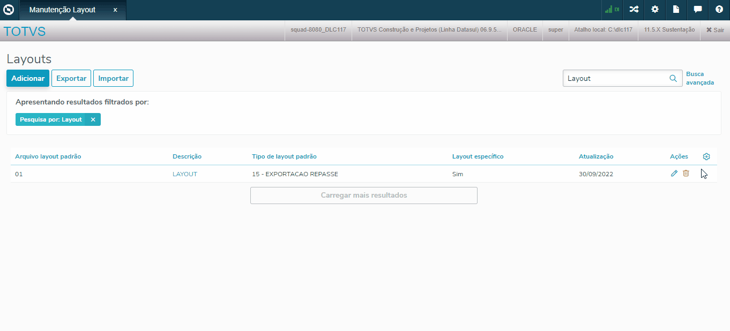Open the LAYOUT description link
The image size is (730, 331).
click(x=185, y=174)
